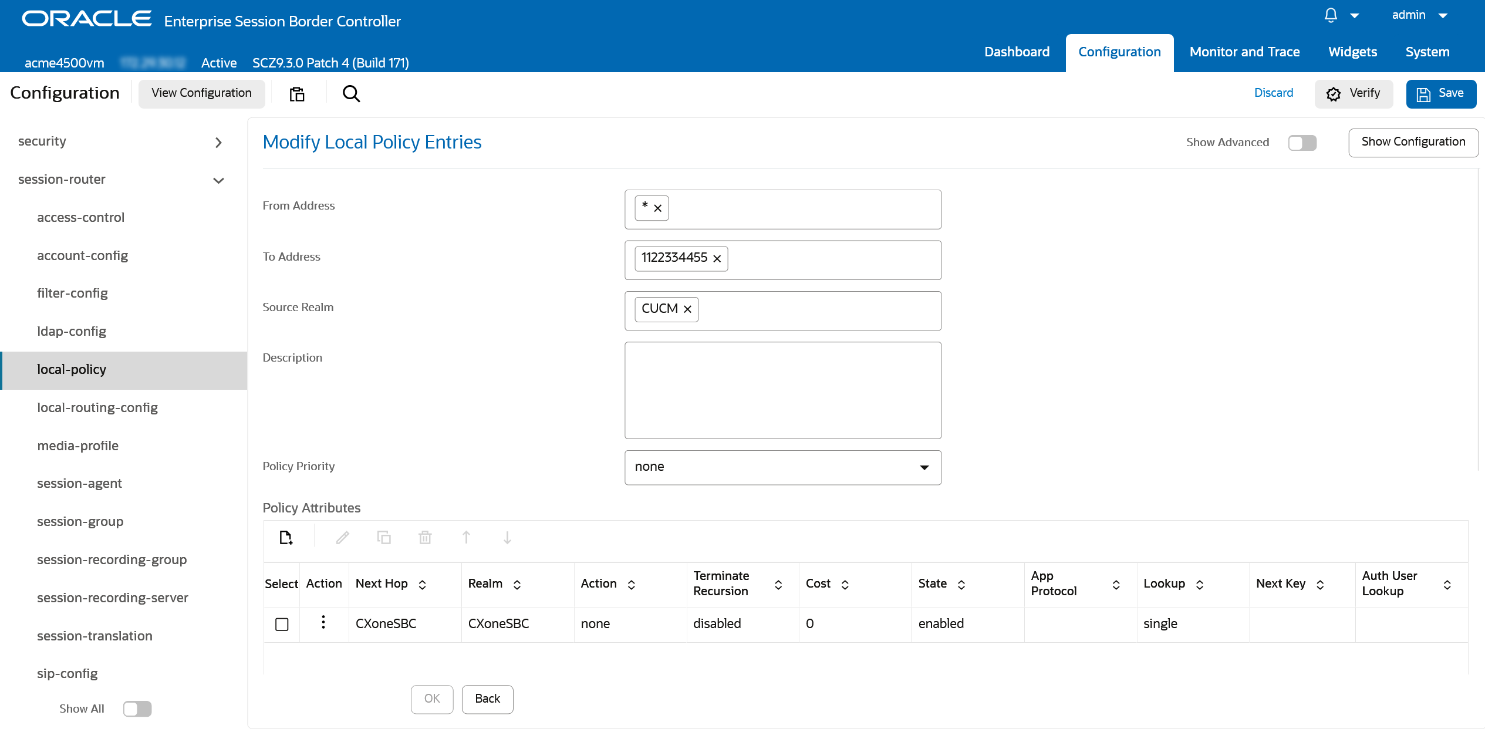This screenshot has height=732, width=1485.
Task: Select account-config in the sidebar
Action: click(x=82, y=256)
